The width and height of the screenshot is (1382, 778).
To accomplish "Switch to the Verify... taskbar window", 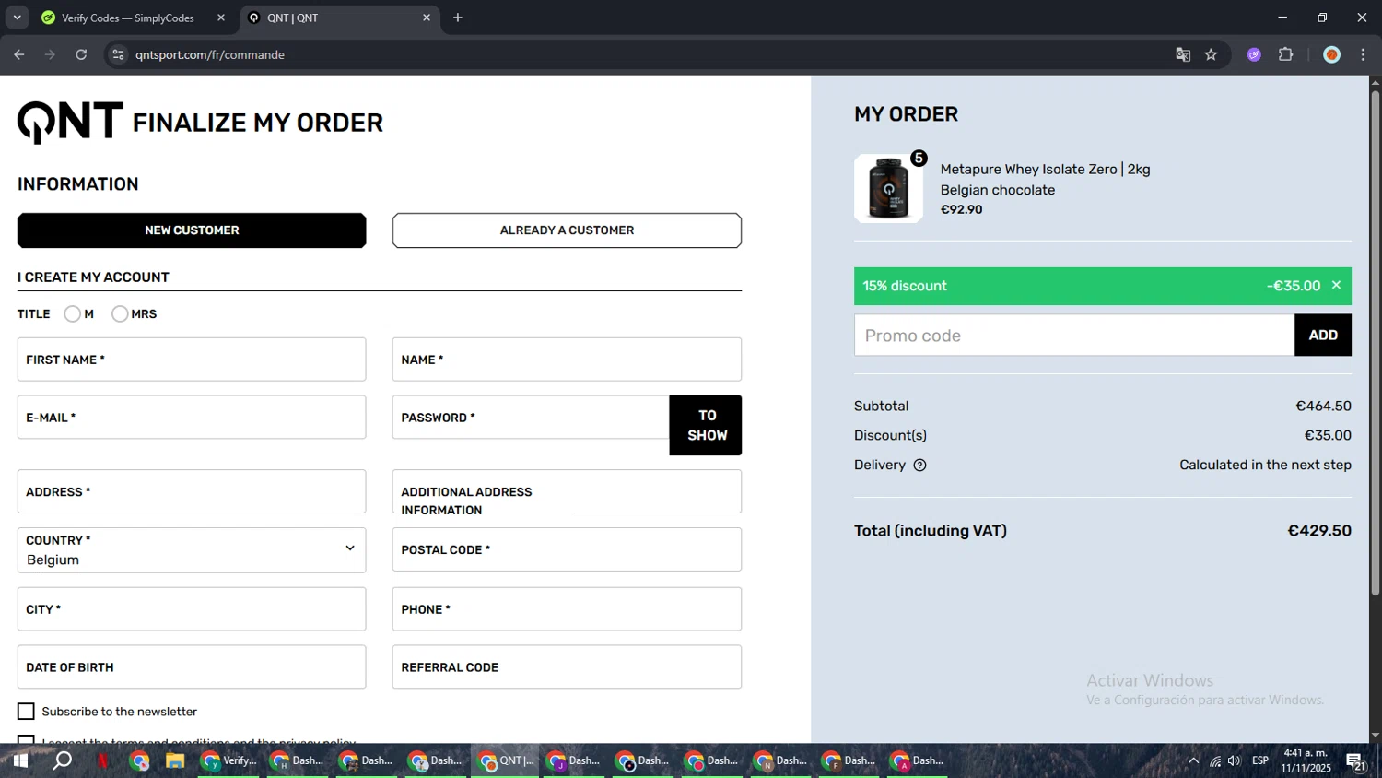I will click(x=228, y=760).
